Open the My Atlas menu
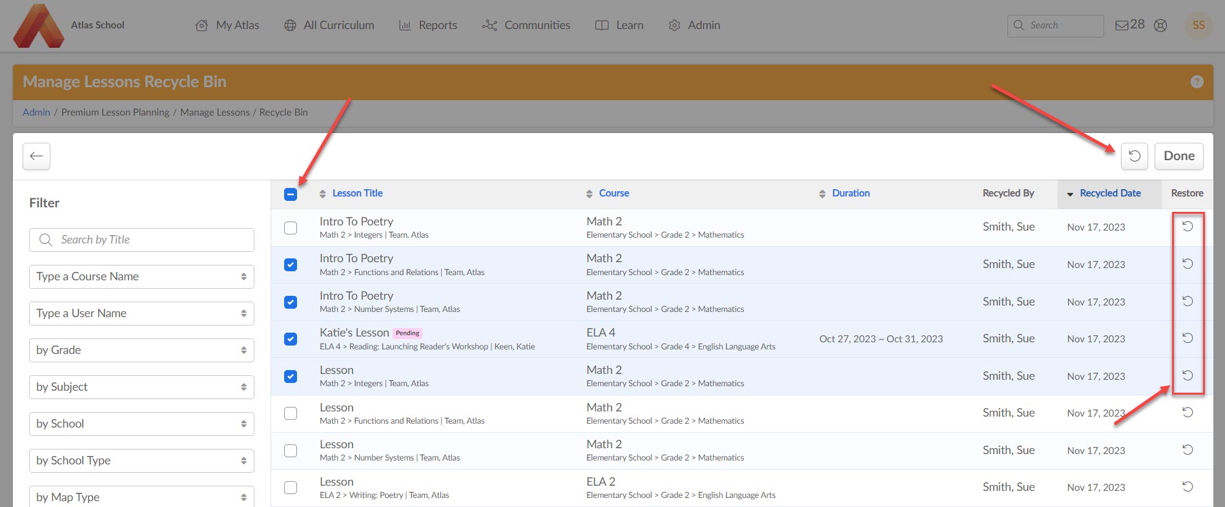The height and width of the screenshot is (507, 1225). 227,25
